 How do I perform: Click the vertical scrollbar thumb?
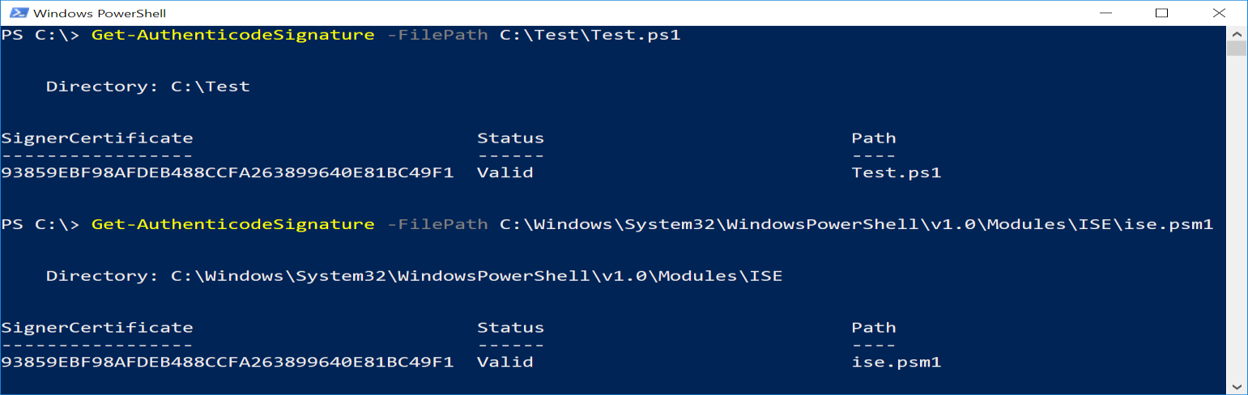[1236, 49]
